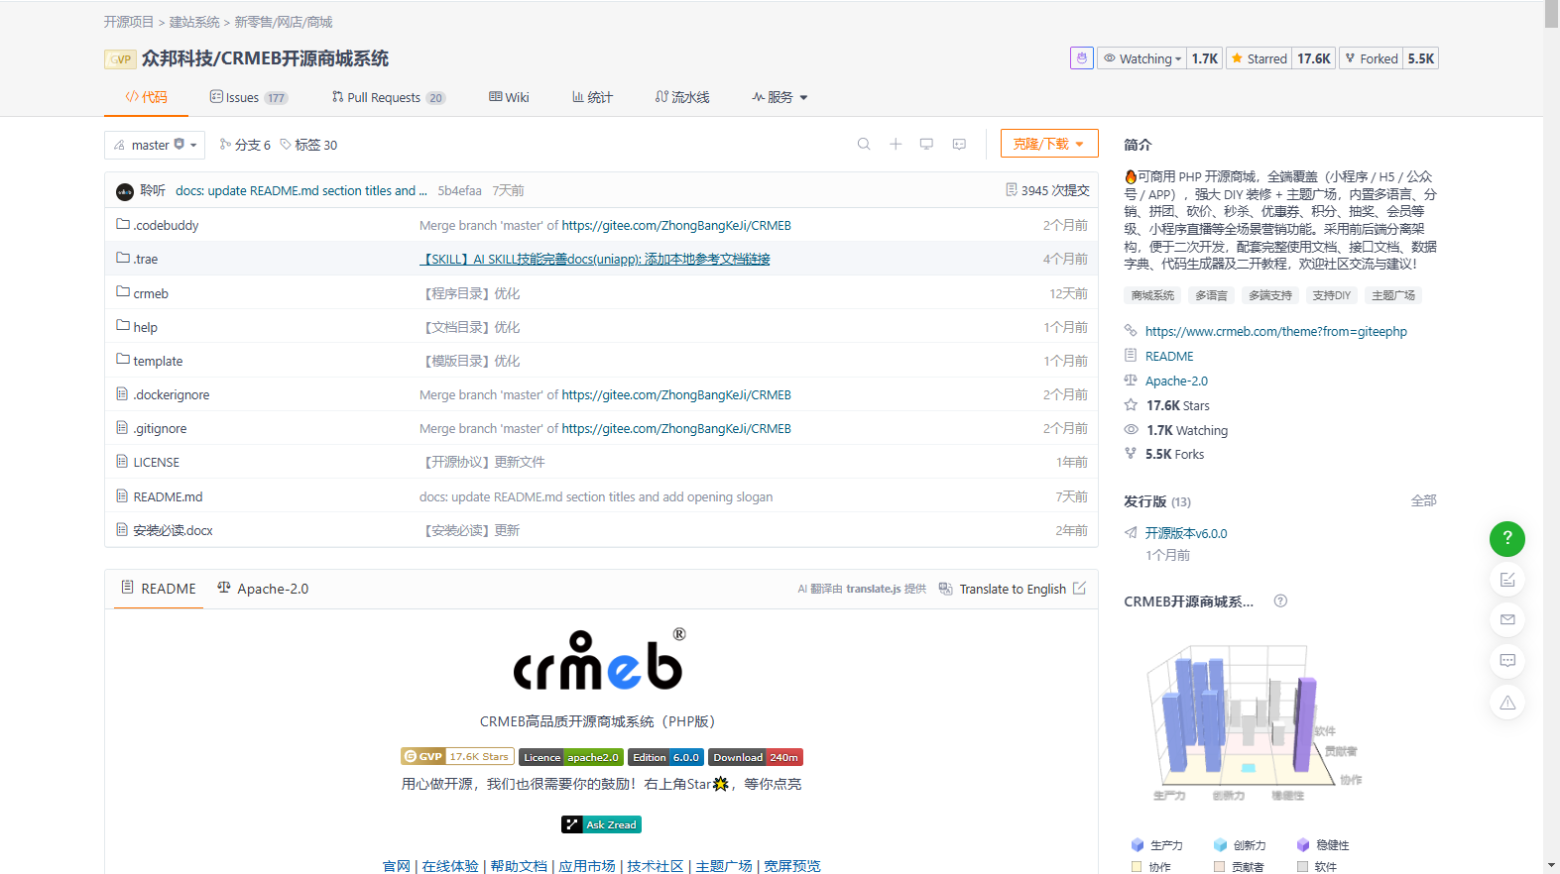Viewport: 1560px width, 874px height.
Task: Open the 3945 次提交 commit history link
Action: point(1047,190)
